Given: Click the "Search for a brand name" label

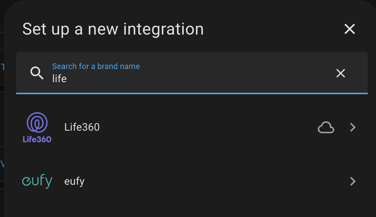Looking at the screenshot, I should [96, 66].
